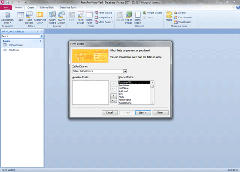
Task: Open the Database Tools tab
Action: (x=68, y=7)
